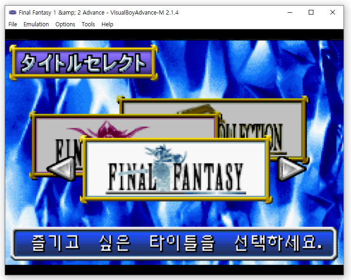Maximize the VisualBoyAdvance-M window
Screen dimensions: 351x280
pyautogui.click(x=311, y=12)
